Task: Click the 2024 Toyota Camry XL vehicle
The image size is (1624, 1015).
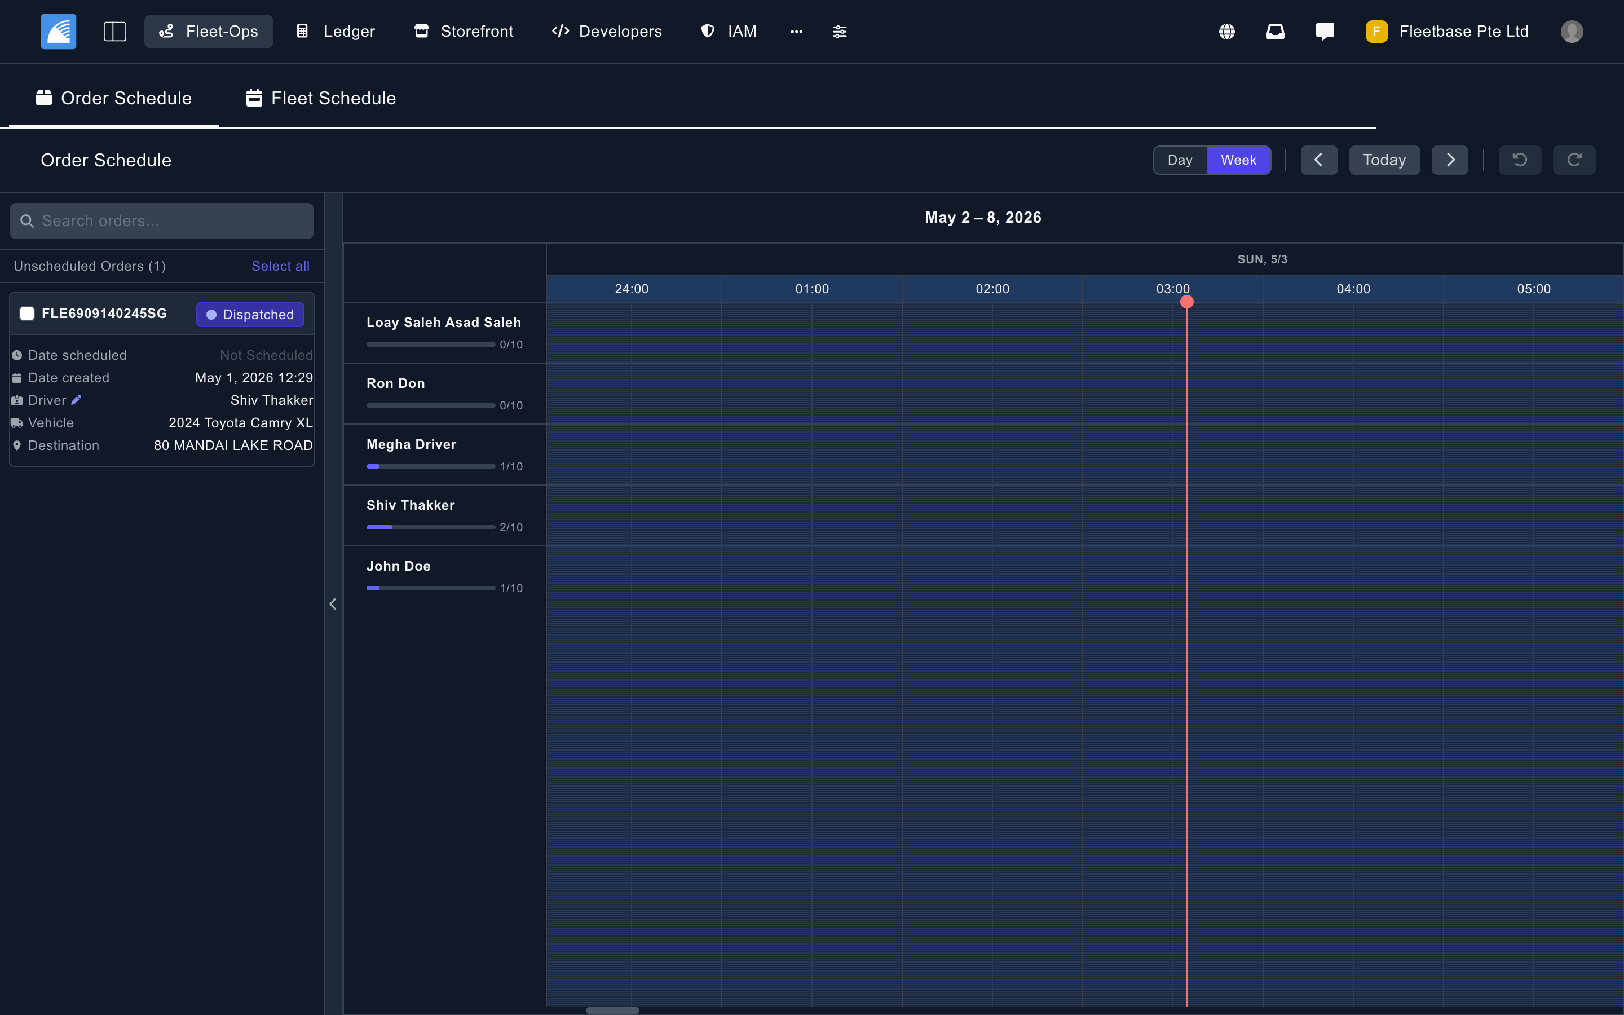Action: (240, 423)
